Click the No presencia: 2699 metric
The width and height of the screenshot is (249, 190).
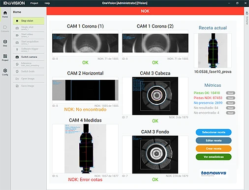pos(208,103)
